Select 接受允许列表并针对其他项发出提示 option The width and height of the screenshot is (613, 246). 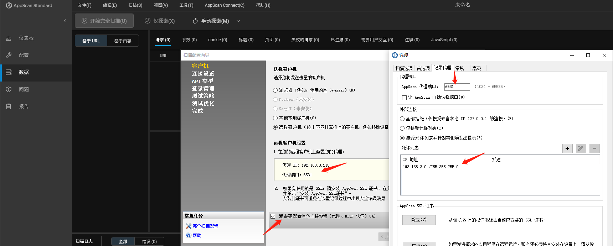pos(402,138)
